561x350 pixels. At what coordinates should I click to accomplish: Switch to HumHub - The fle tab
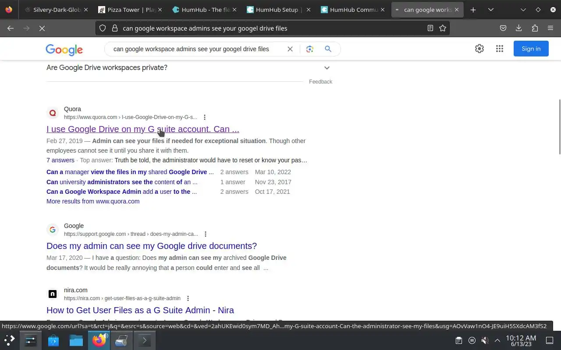click(x=205, y=10)
